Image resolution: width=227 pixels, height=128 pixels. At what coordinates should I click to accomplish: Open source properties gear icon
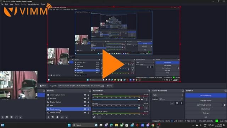pos(57,117)
